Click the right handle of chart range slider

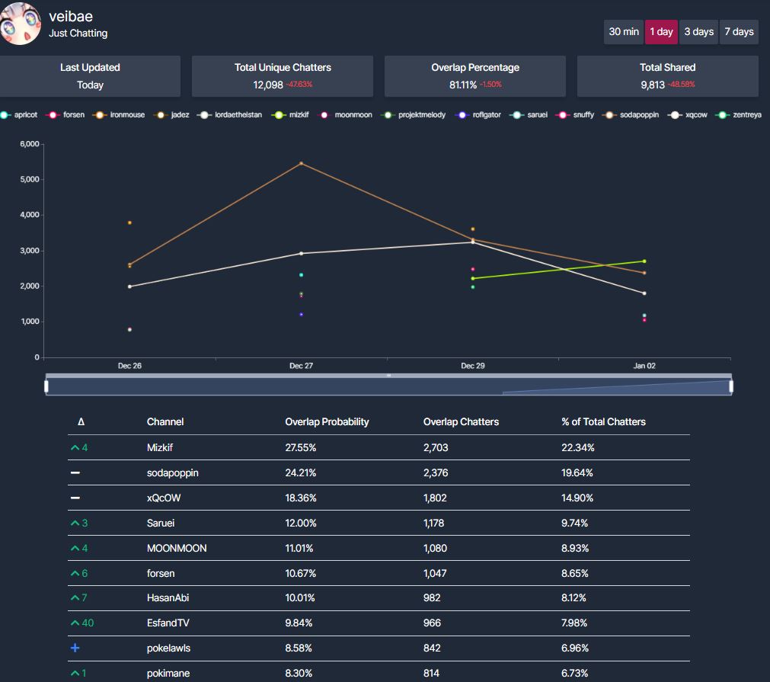(731, 386)
